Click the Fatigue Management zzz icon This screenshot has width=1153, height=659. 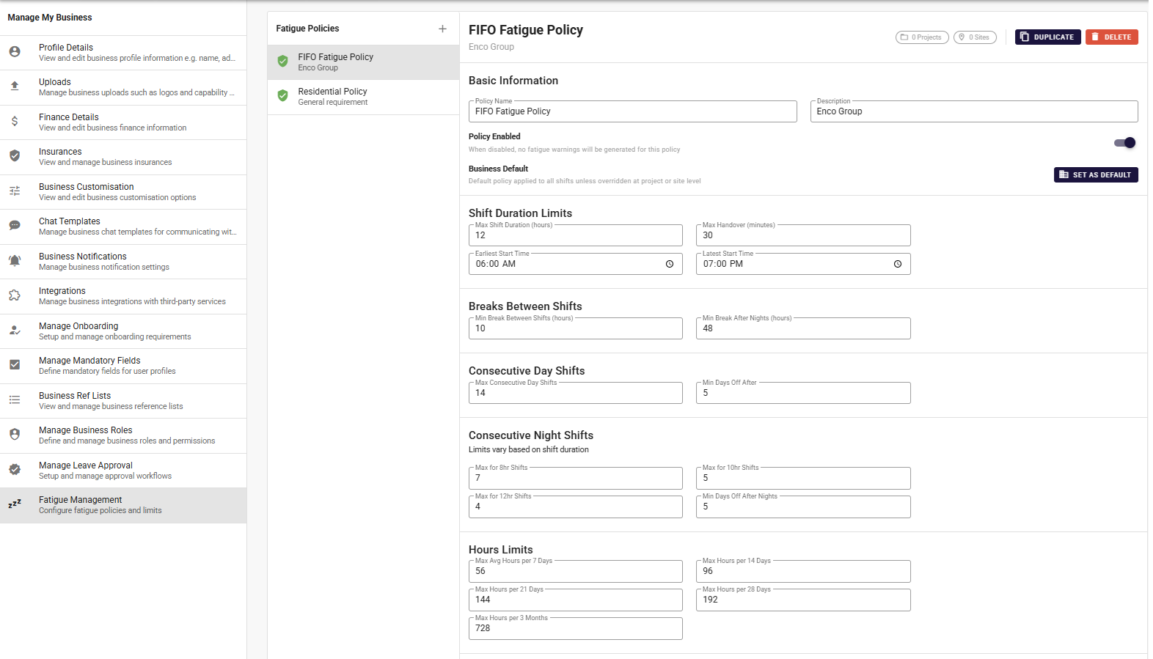(15, 504)
